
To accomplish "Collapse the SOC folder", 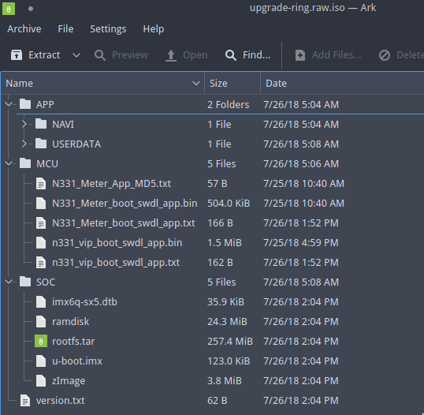I will (x=9, y=282).
